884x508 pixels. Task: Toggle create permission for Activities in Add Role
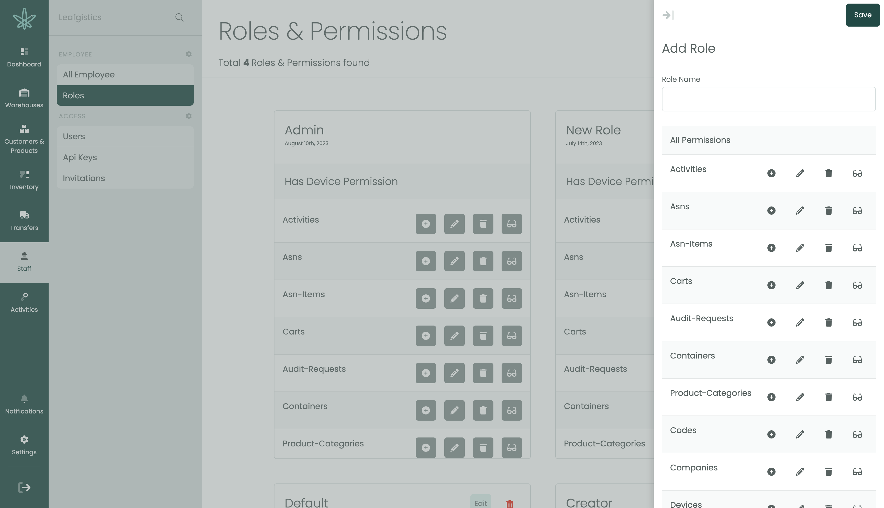pos(771,174)
